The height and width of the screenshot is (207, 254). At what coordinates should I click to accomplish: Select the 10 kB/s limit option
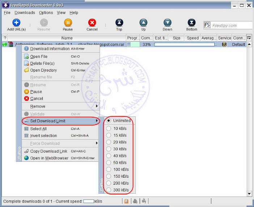pyautogui.click(x=119, y=128)
